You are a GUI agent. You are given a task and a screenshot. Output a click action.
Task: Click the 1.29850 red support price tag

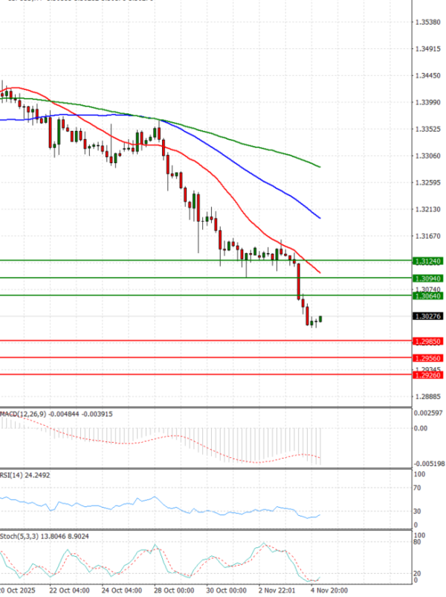click(x=427, y=341)
